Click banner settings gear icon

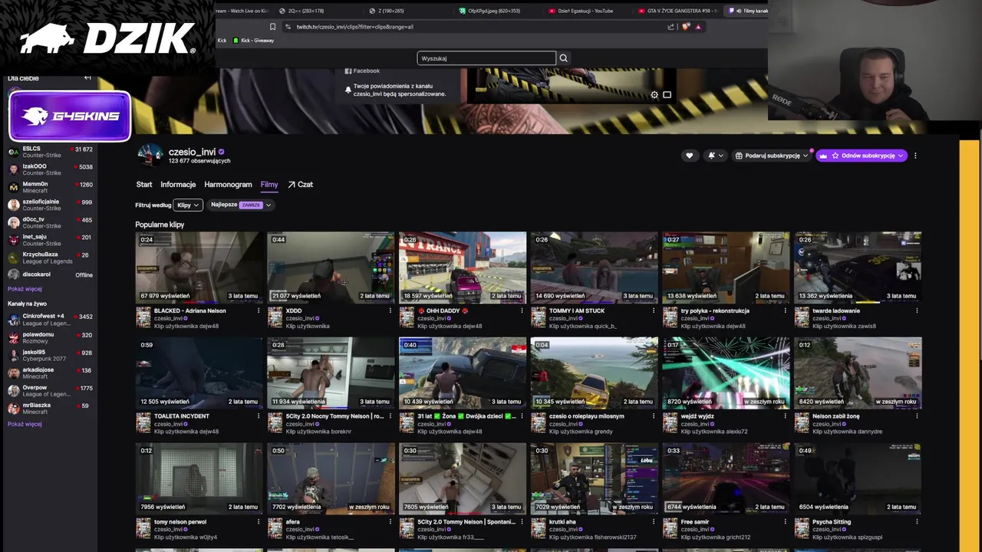pyautogui.click(x=654, y=95)
